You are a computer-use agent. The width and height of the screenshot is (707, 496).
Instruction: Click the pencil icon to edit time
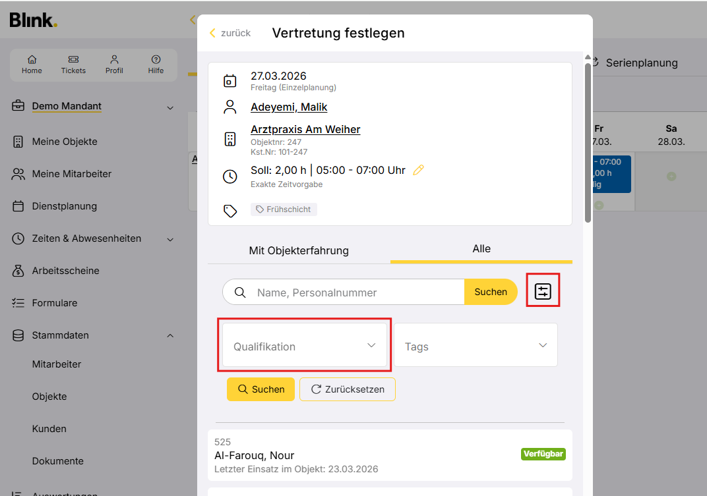[x=418, y=170]
